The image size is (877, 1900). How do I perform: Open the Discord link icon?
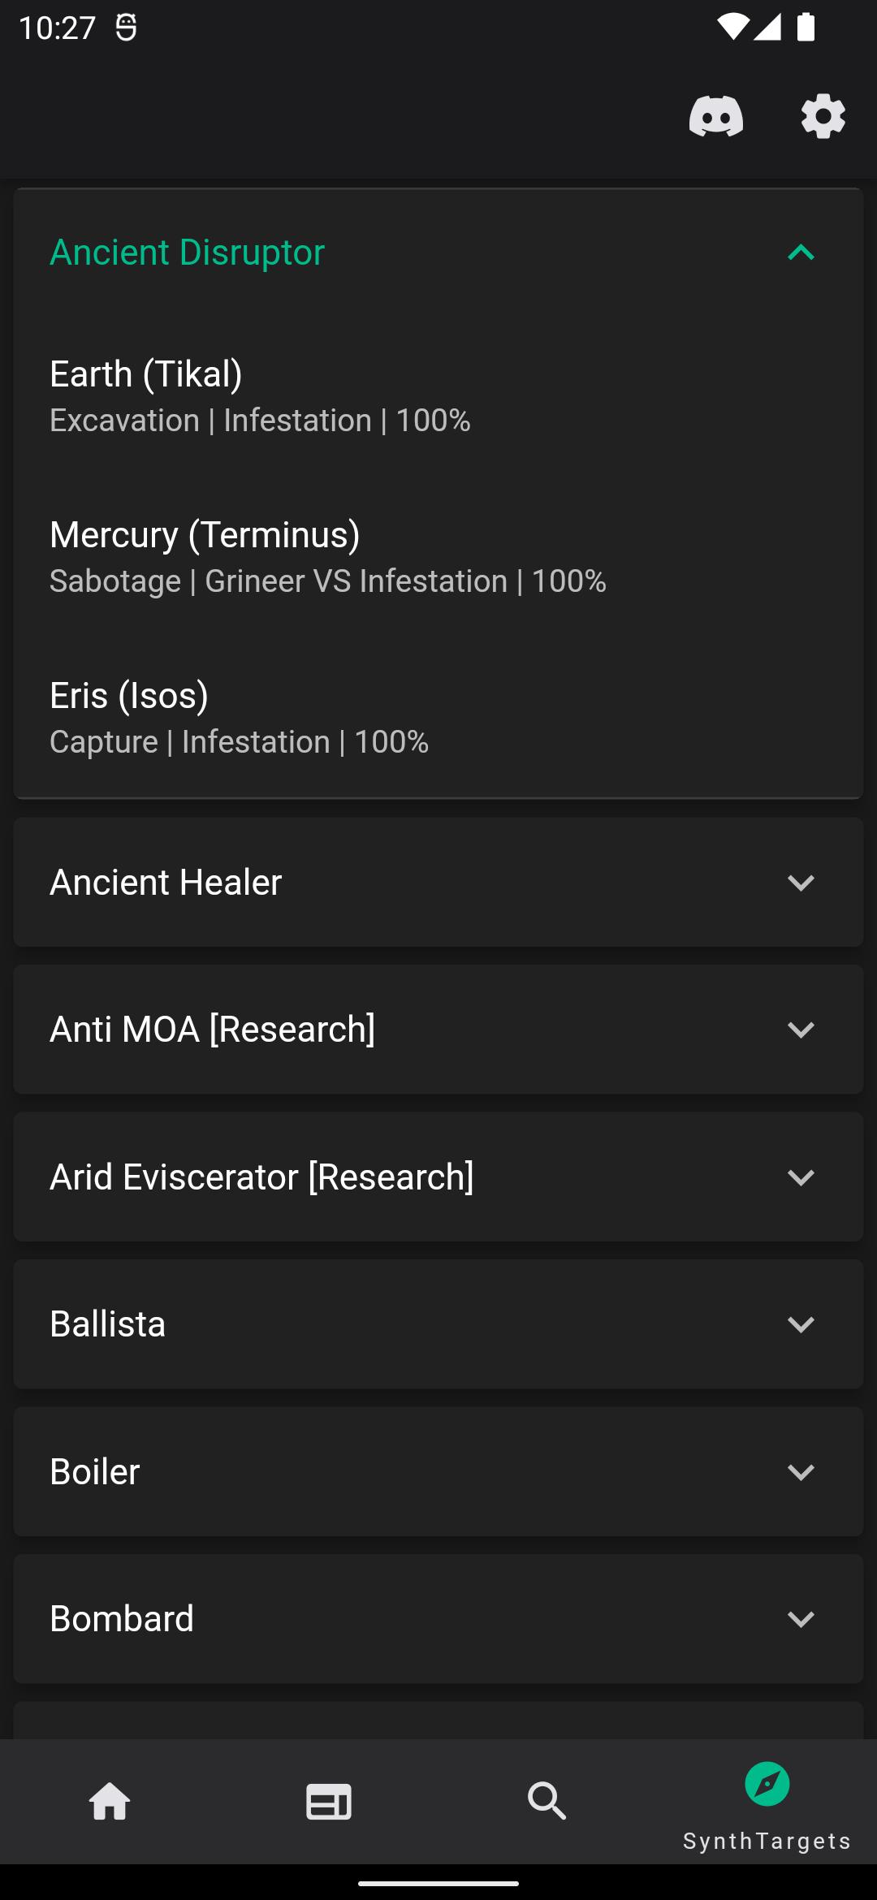point(715,116)
